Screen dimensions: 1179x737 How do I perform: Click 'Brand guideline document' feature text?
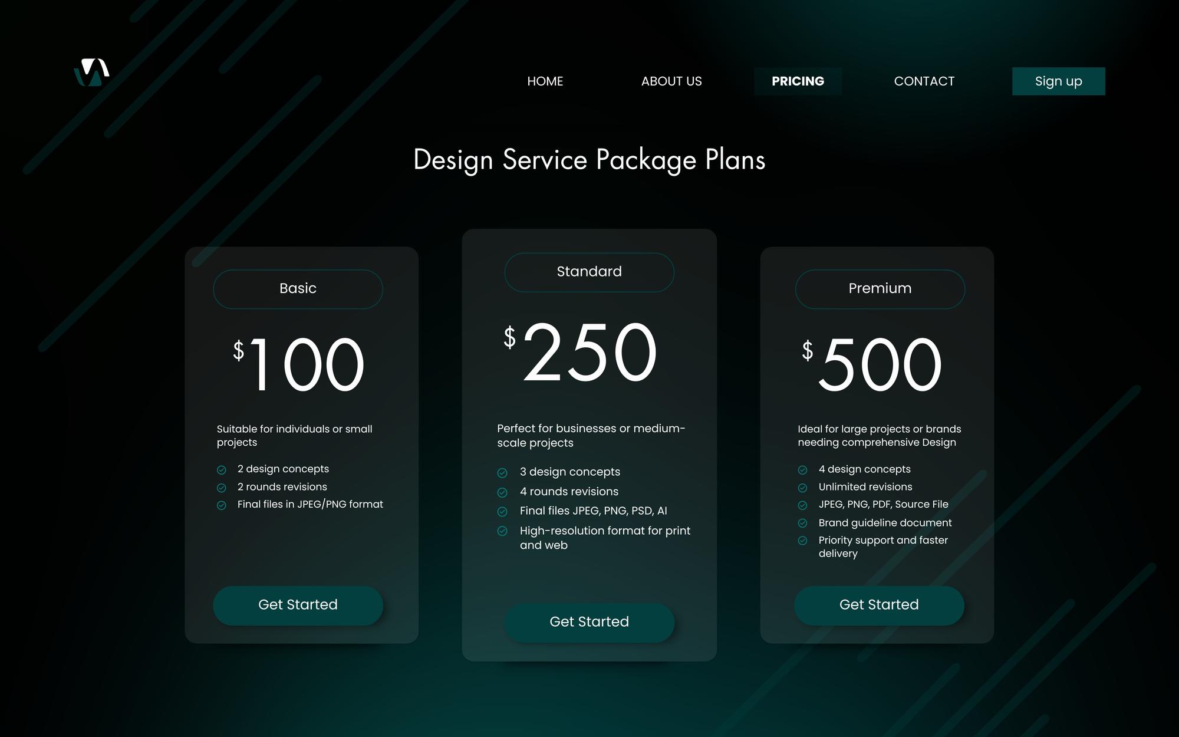point(885,523)
